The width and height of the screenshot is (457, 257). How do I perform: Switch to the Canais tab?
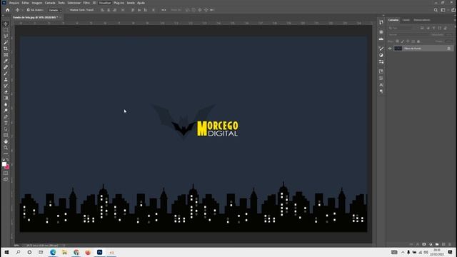(x=406, y=20)
